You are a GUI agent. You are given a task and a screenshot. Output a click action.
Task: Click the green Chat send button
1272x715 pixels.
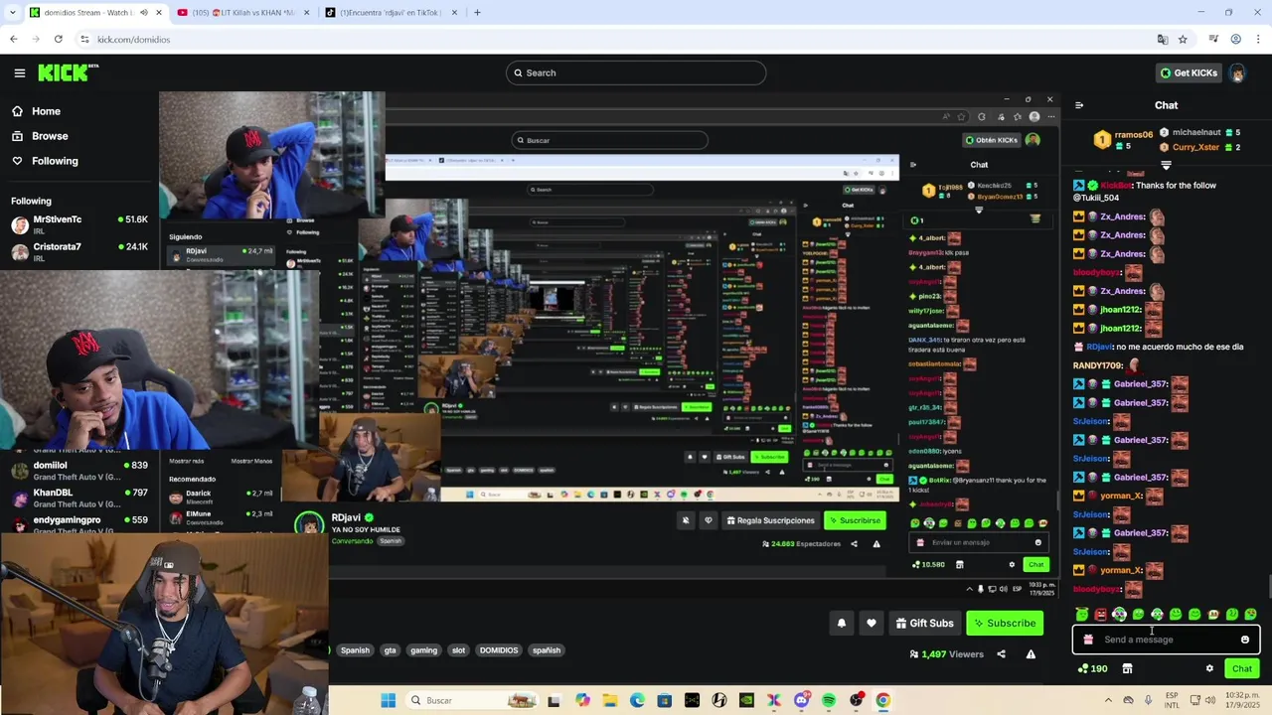click(x=1242, y=668)
